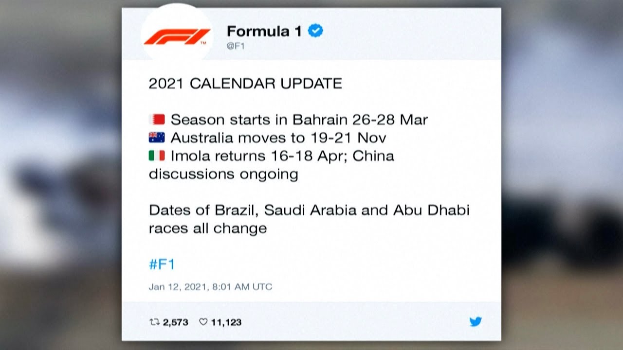Click the "2021 CALENDAR UPDATE" heading text
The image size is (623, 350).
(245, 84)
